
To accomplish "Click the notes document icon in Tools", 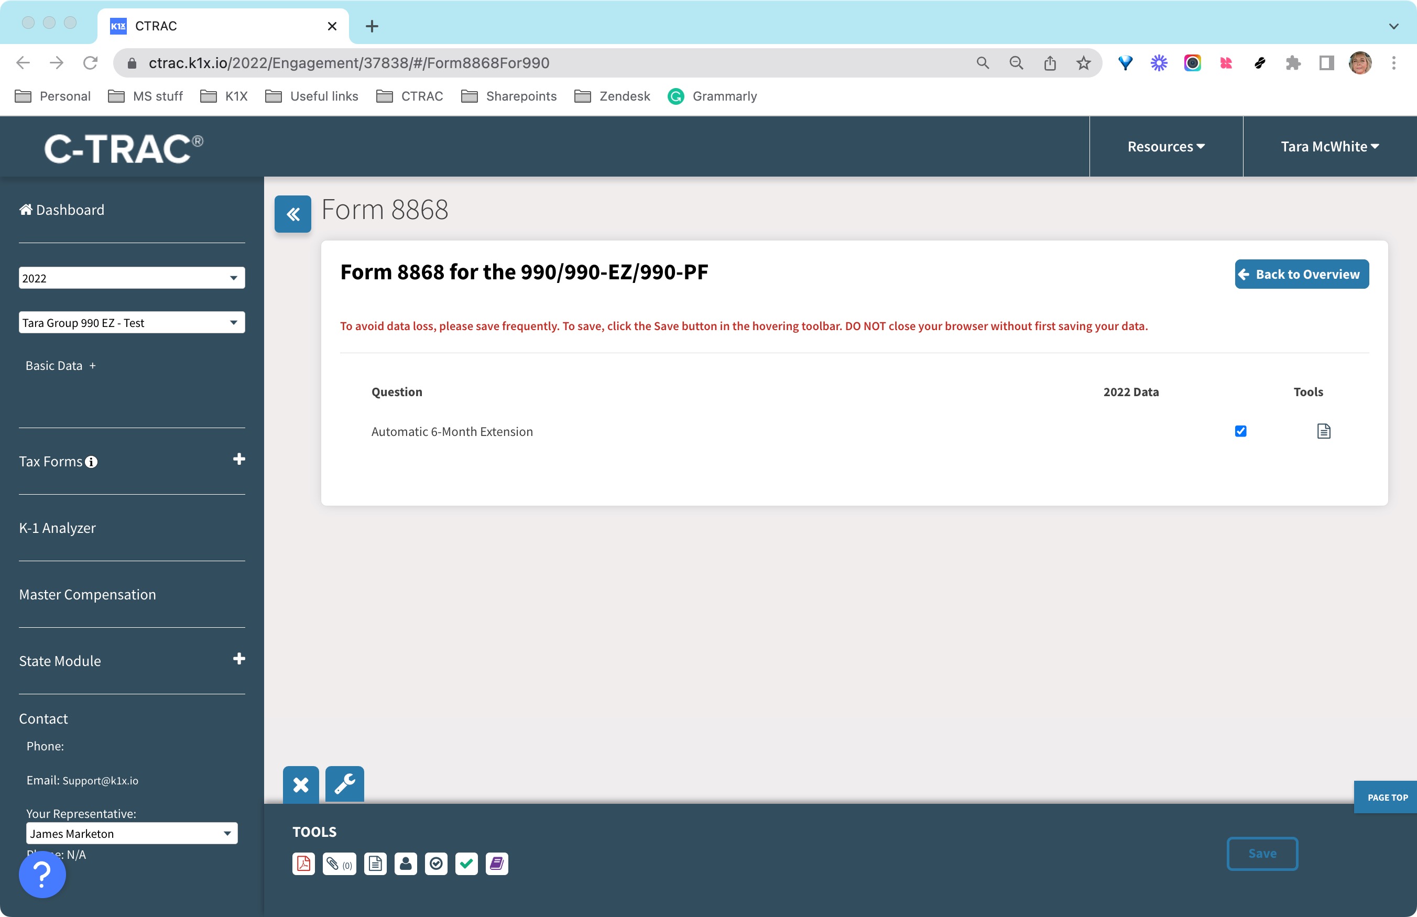I will pos(375,864).
